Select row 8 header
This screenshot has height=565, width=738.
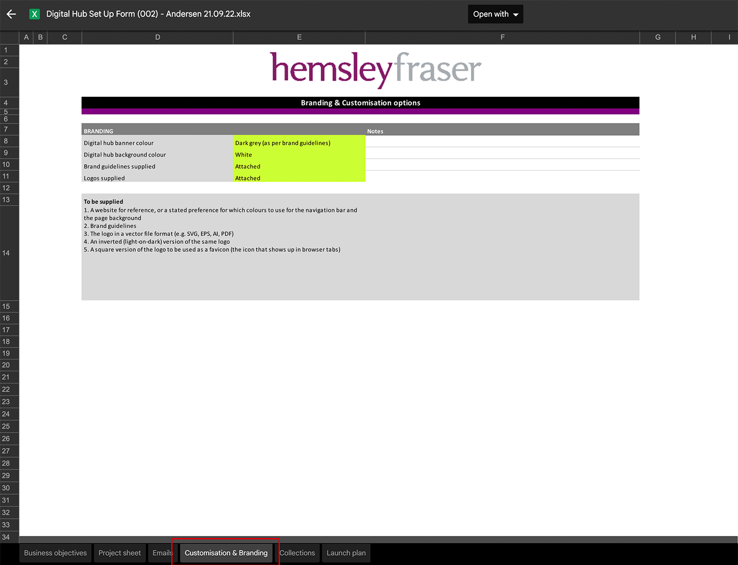pos(9,141)
